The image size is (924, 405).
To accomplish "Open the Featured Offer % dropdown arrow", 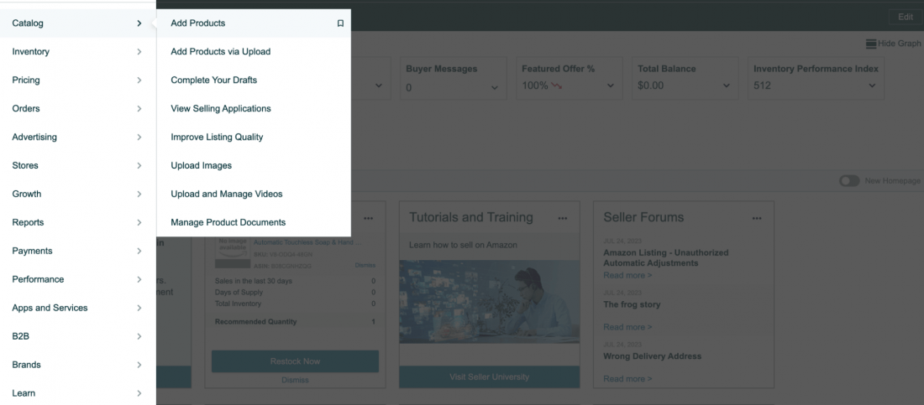I will pyautogui.click(x=610, y=86).
